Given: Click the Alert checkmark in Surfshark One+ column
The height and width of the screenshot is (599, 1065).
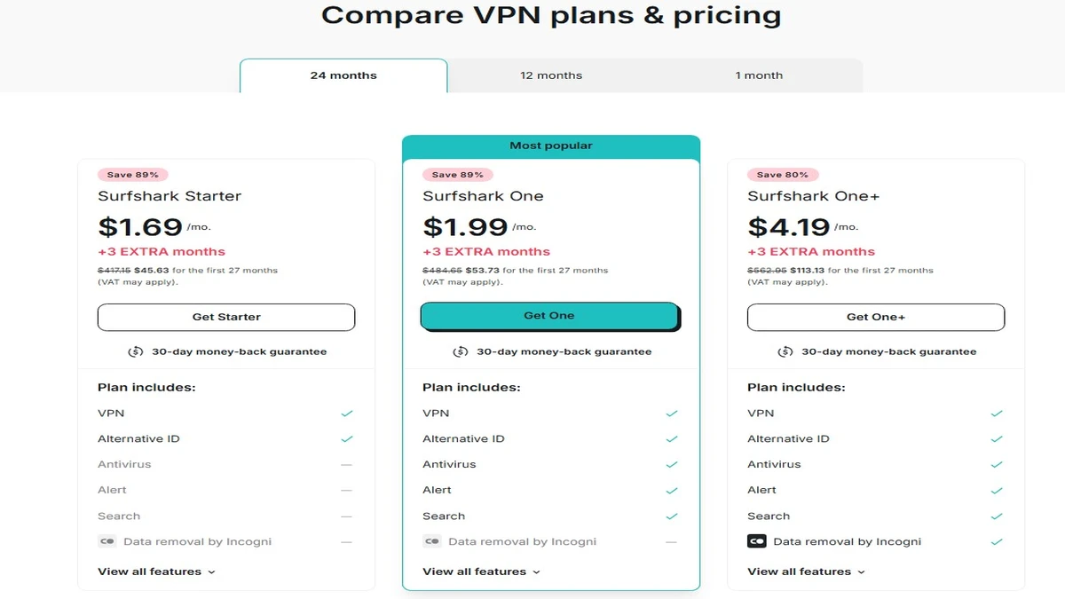Looking at the screenshot, I should click(998, 490).
